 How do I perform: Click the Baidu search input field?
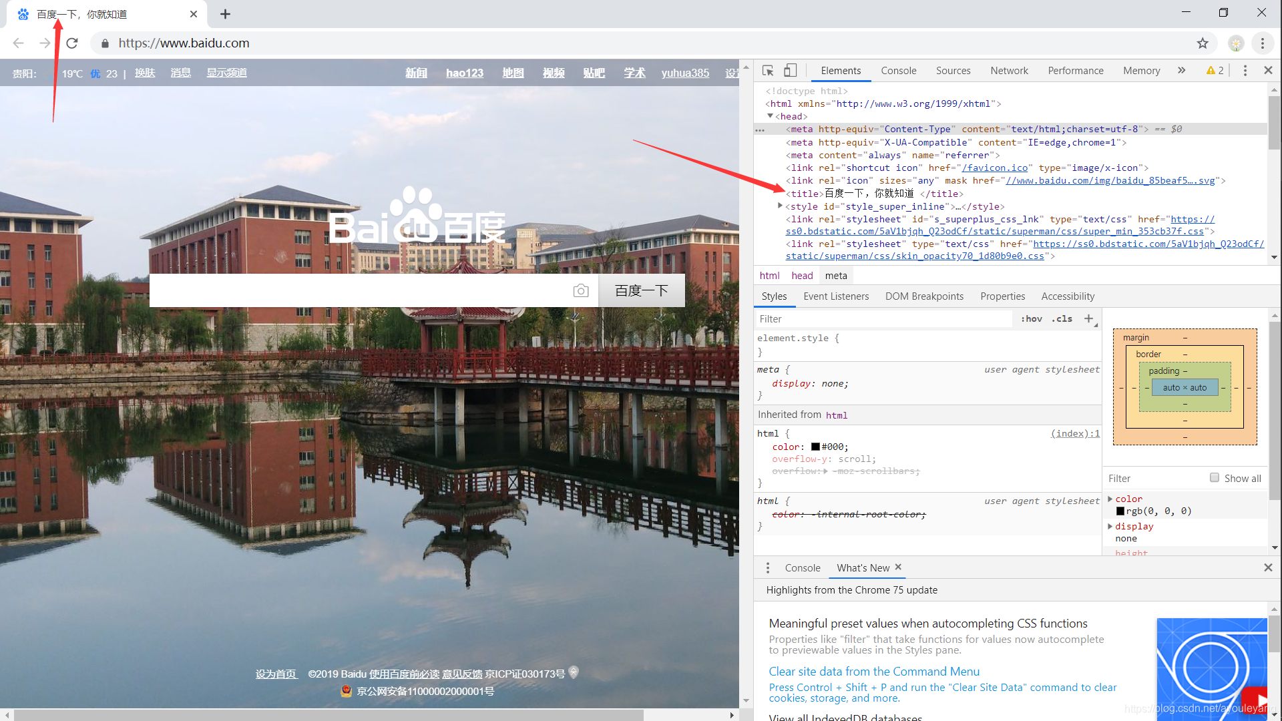[367, 290]
